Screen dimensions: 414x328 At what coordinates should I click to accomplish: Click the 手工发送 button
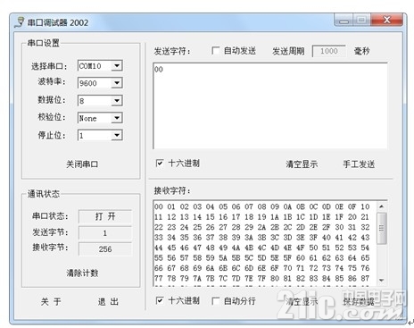pyautogui.click(x=359, y=164)
